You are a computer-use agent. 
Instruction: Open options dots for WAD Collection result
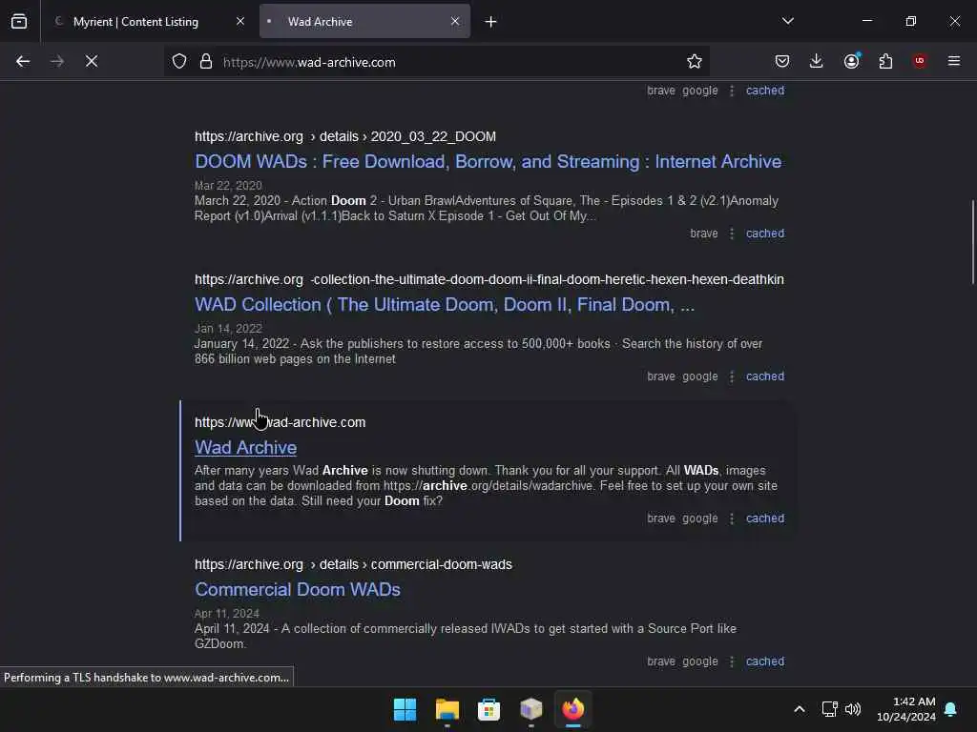point(732,376)
